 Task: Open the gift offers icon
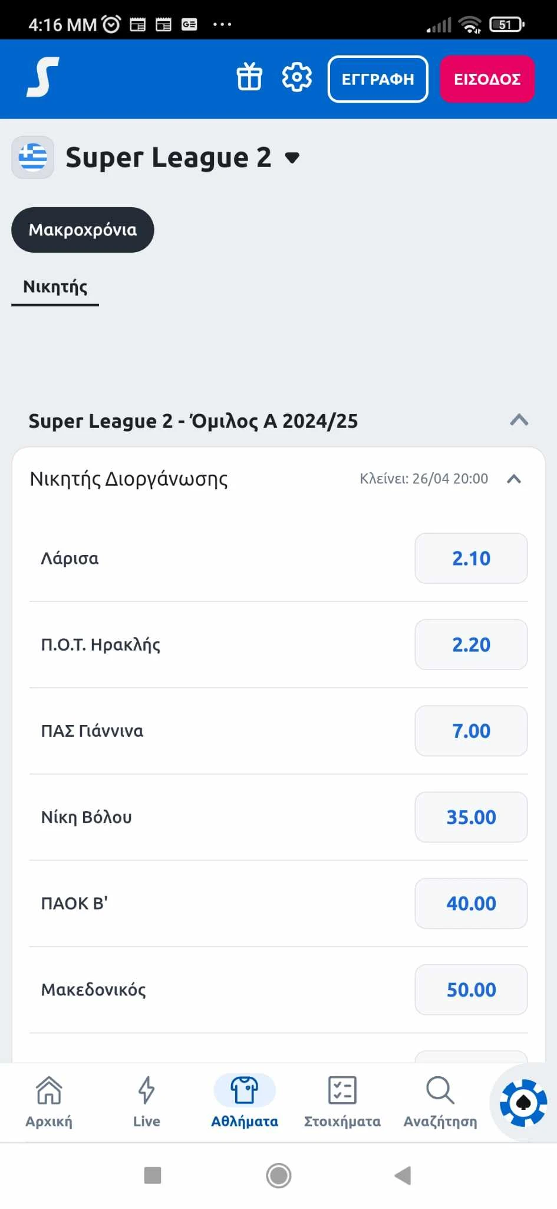pos(249,77)
